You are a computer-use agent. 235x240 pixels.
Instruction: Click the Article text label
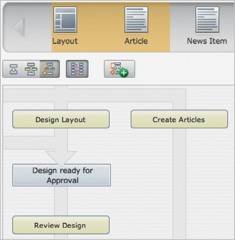tap(136, 41)
